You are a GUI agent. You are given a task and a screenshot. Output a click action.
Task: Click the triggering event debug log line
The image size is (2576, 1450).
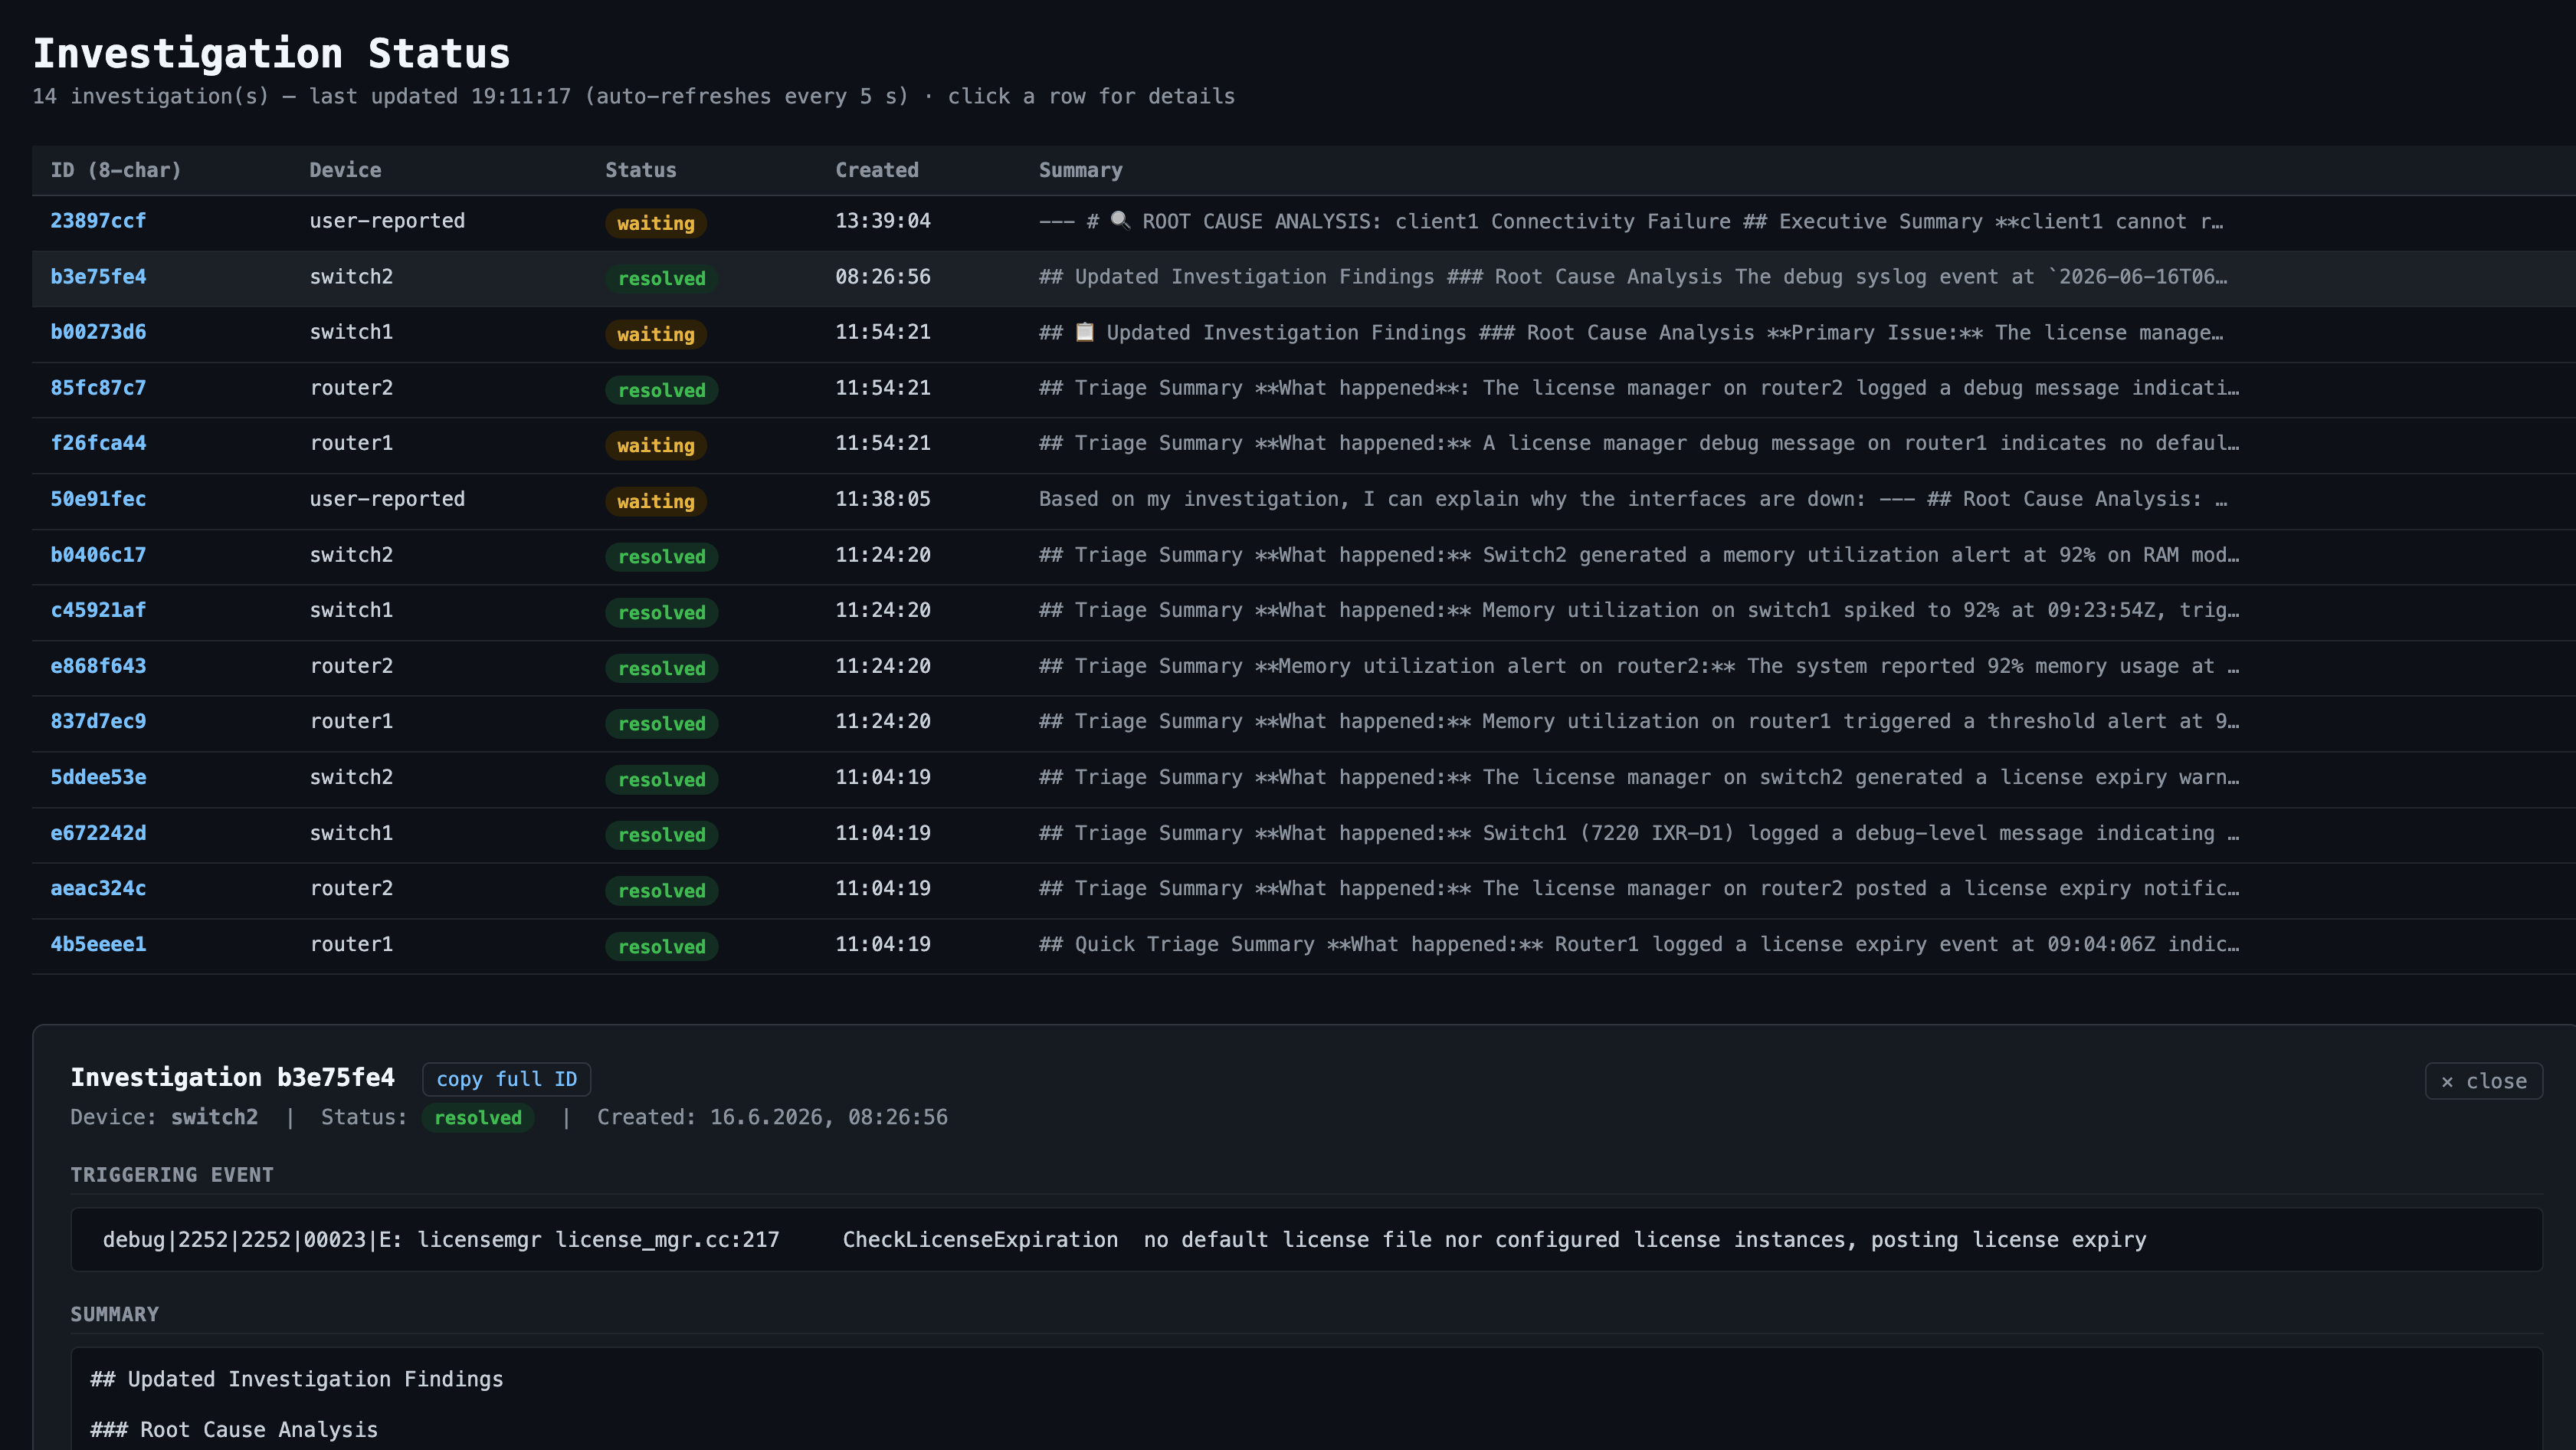point(1306,1240)
